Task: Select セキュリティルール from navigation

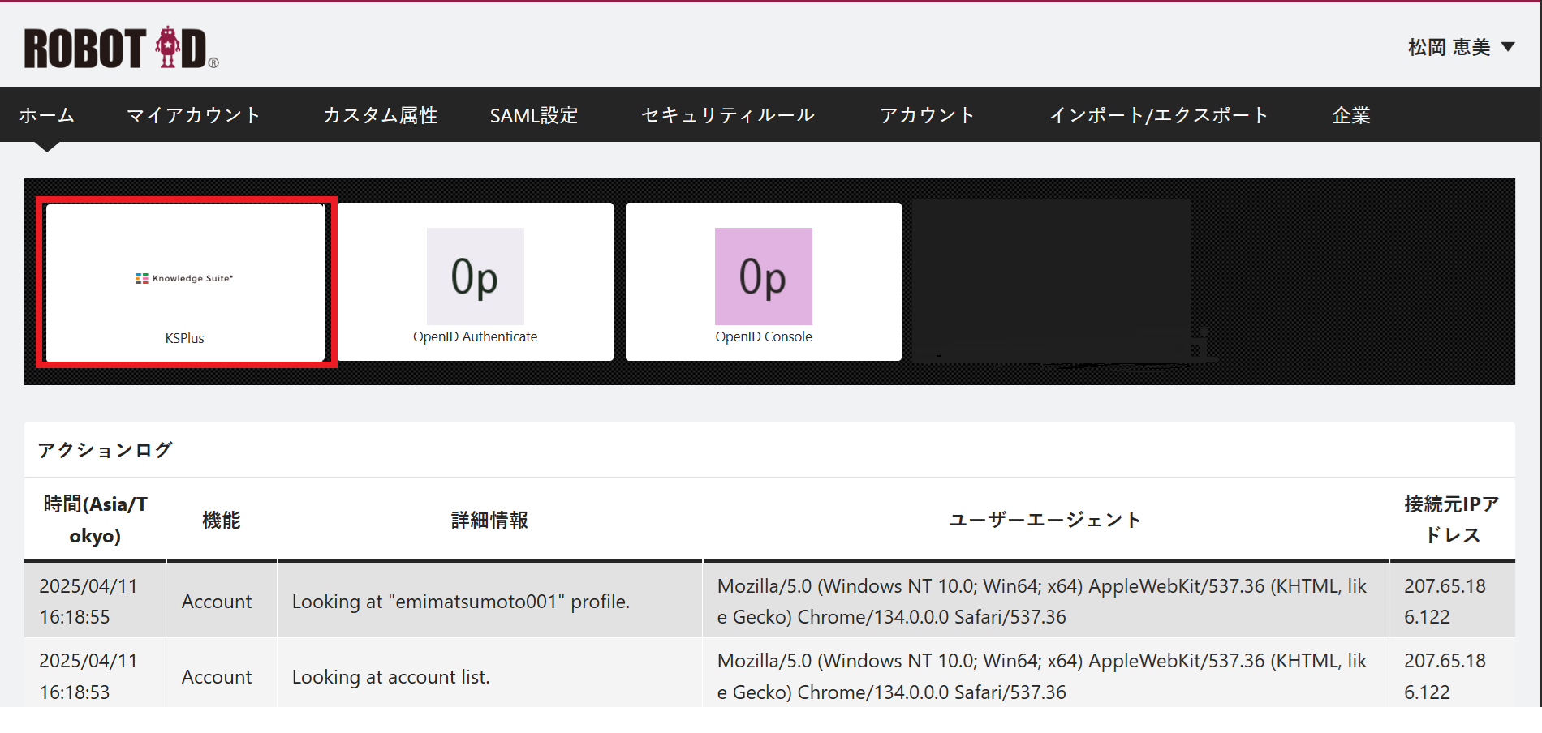Action: [727, 115]
